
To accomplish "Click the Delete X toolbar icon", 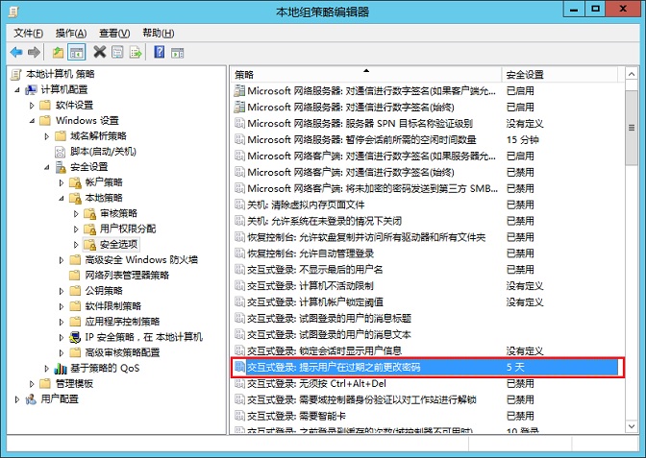I will (100, 52).
